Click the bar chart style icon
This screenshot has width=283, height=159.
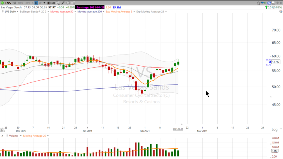pos(53,3)
